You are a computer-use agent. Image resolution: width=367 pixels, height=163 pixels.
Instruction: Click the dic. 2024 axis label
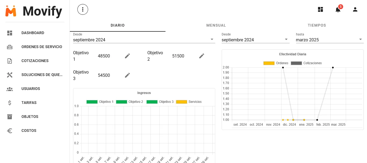coord(289,125)
